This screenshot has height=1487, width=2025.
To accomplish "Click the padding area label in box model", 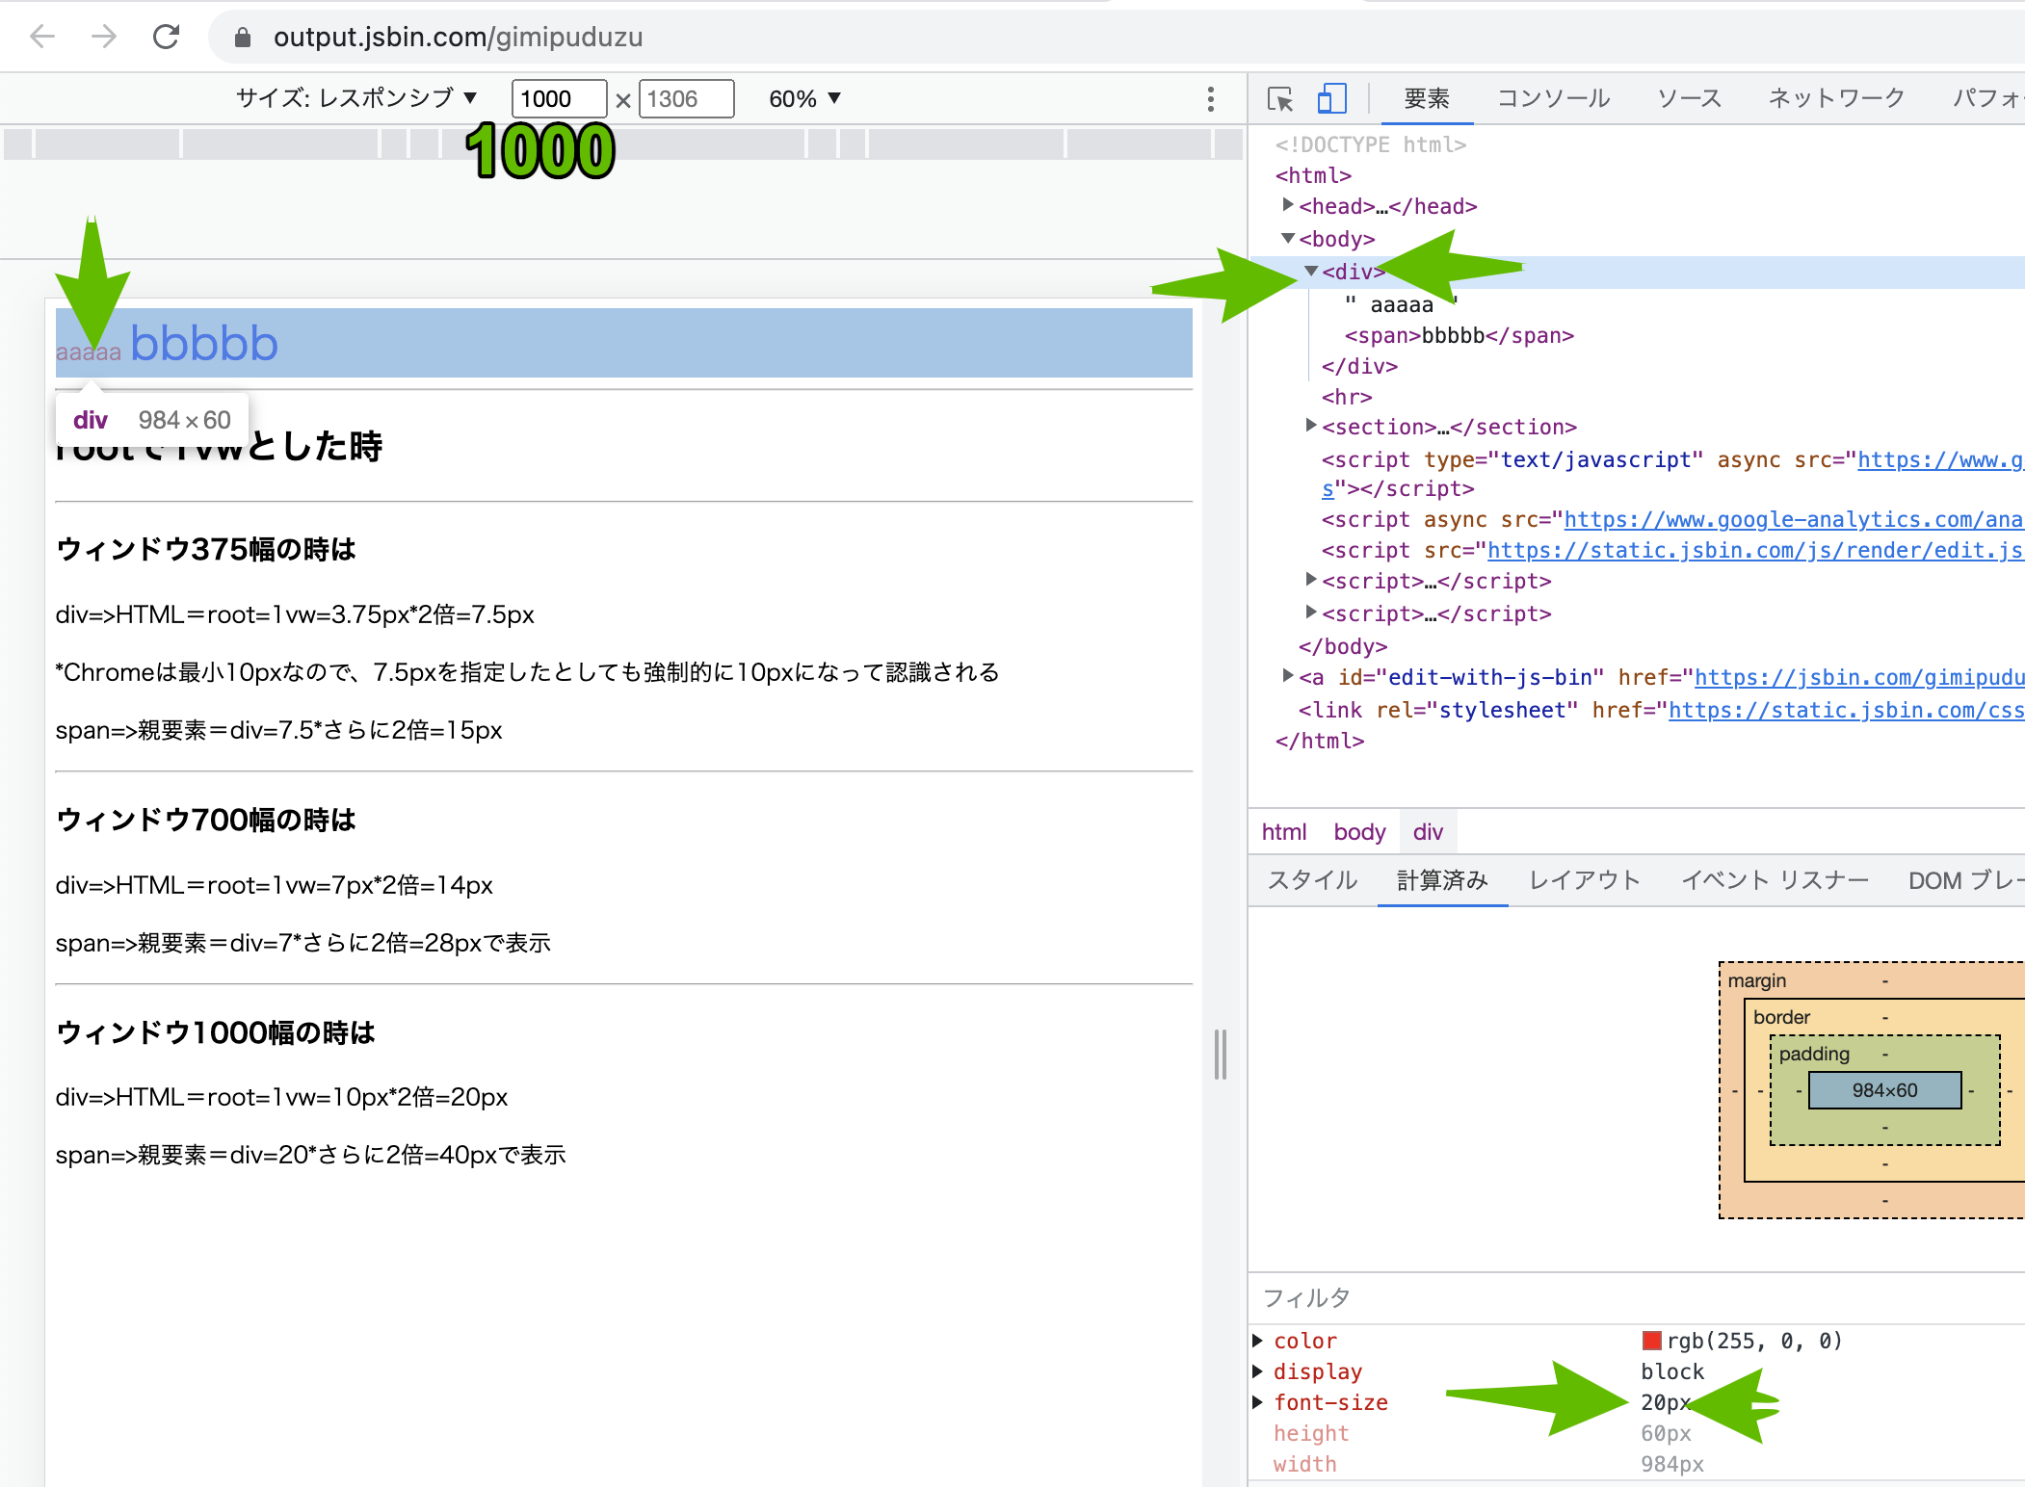I will pyautogui.click(x=1814, y=1054).
